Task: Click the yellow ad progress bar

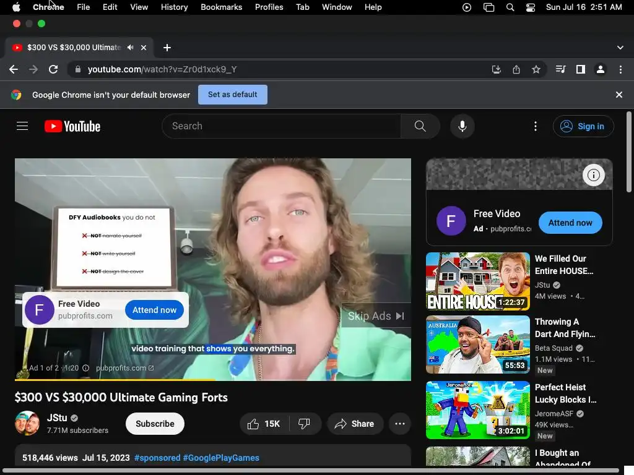Action: click(x=115, y=380)
